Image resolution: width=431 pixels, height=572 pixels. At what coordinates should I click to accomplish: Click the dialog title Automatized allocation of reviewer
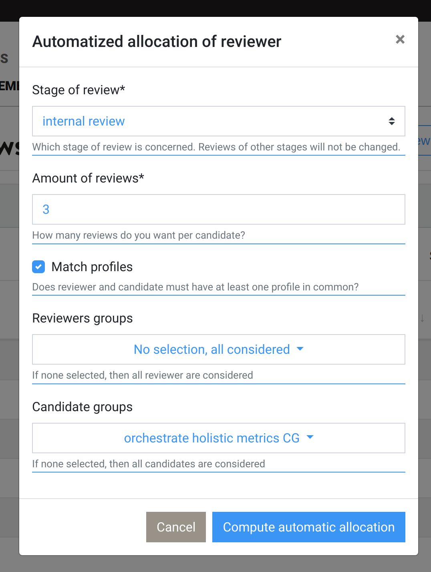pyautogui.click(x=157, y=42)
